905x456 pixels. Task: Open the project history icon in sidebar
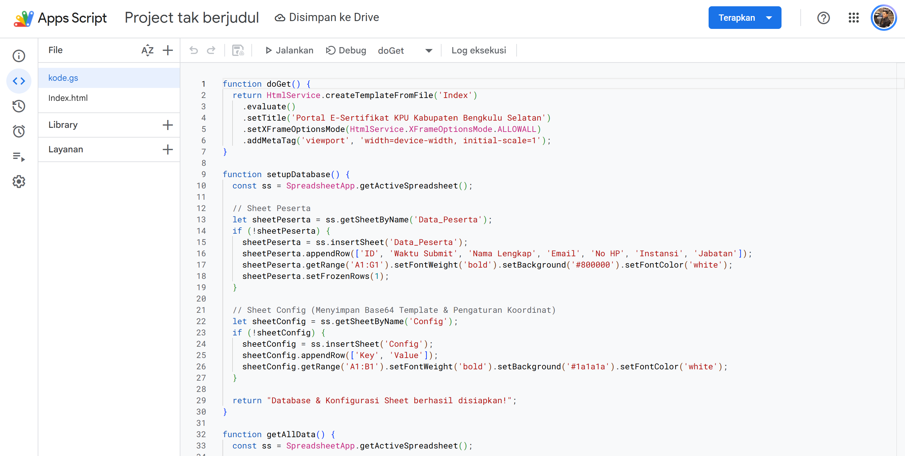coord(19,106)
